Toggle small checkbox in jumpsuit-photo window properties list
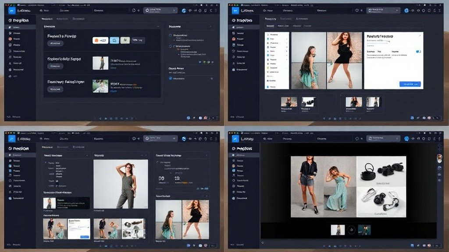Image resolution: width=449 pixels, height=252 pixels. click(x=57, y=181)
